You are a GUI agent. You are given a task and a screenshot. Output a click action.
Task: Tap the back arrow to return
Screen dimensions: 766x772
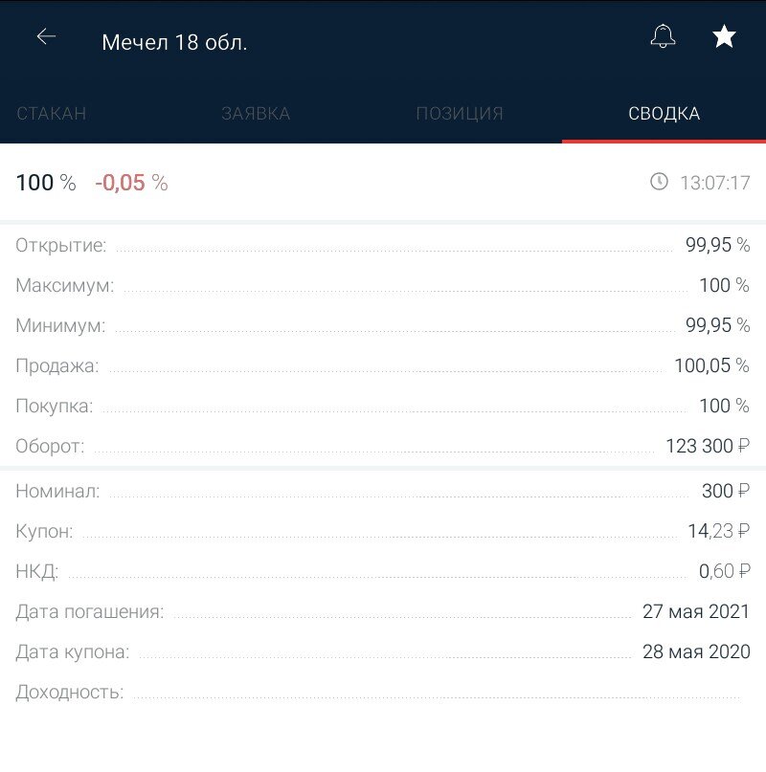(45, 38)
